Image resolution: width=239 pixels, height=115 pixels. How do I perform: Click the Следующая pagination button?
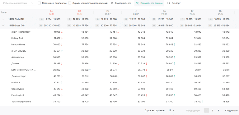pos(231,110)
